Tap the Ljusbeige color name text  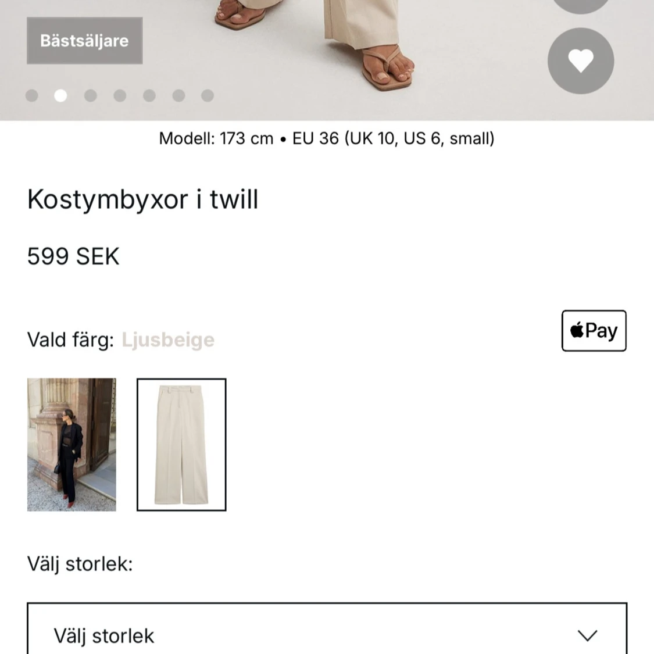[168, 339]
